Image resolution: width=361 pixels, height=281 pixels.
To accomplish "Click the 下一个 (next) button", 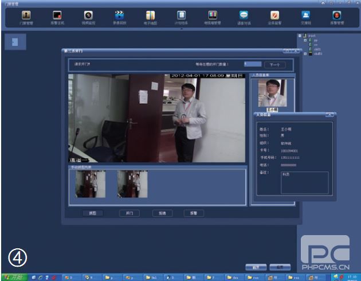I will 274,65.
